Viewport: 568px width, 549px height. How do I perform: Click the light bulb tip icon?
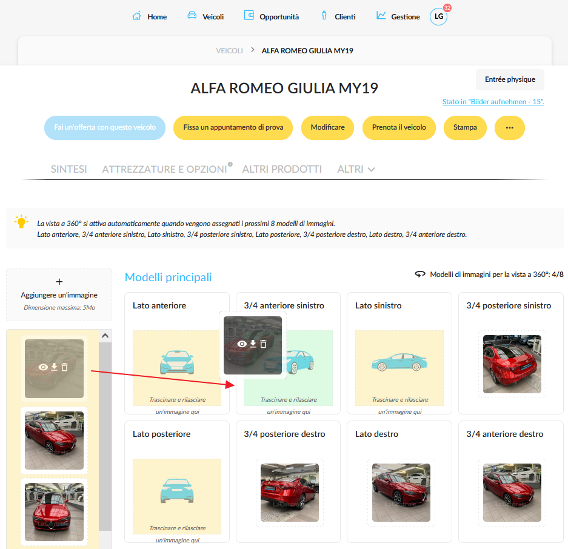pos(21,221)
